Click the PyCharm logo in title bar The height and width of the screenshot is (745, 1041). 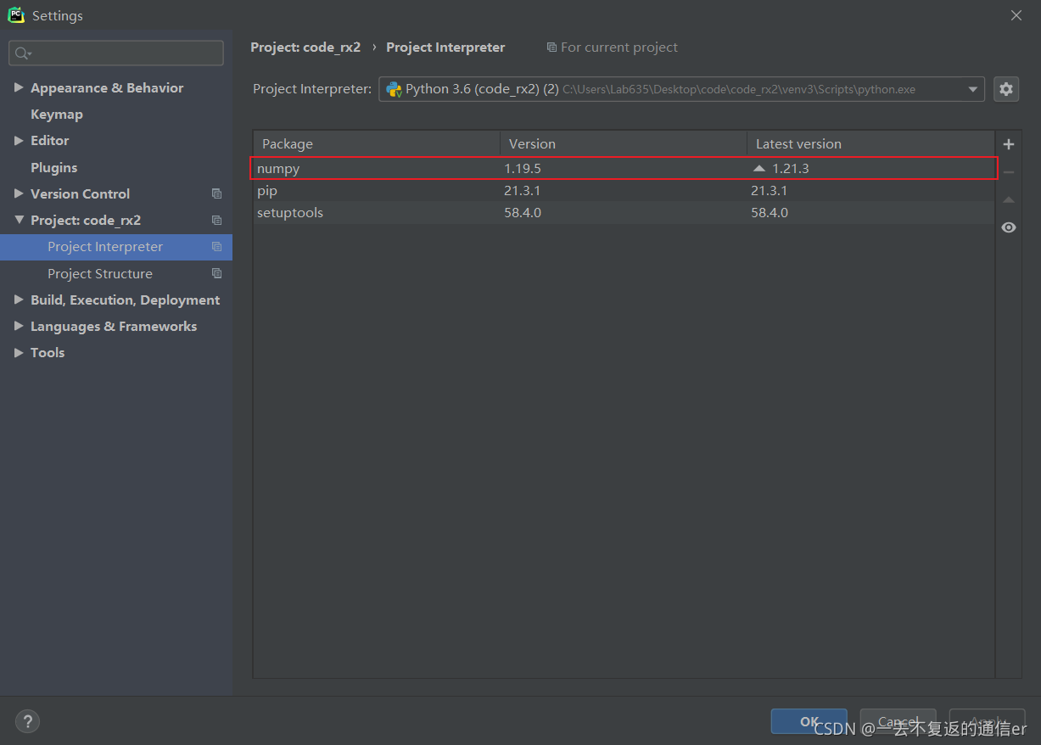[16, 15]
